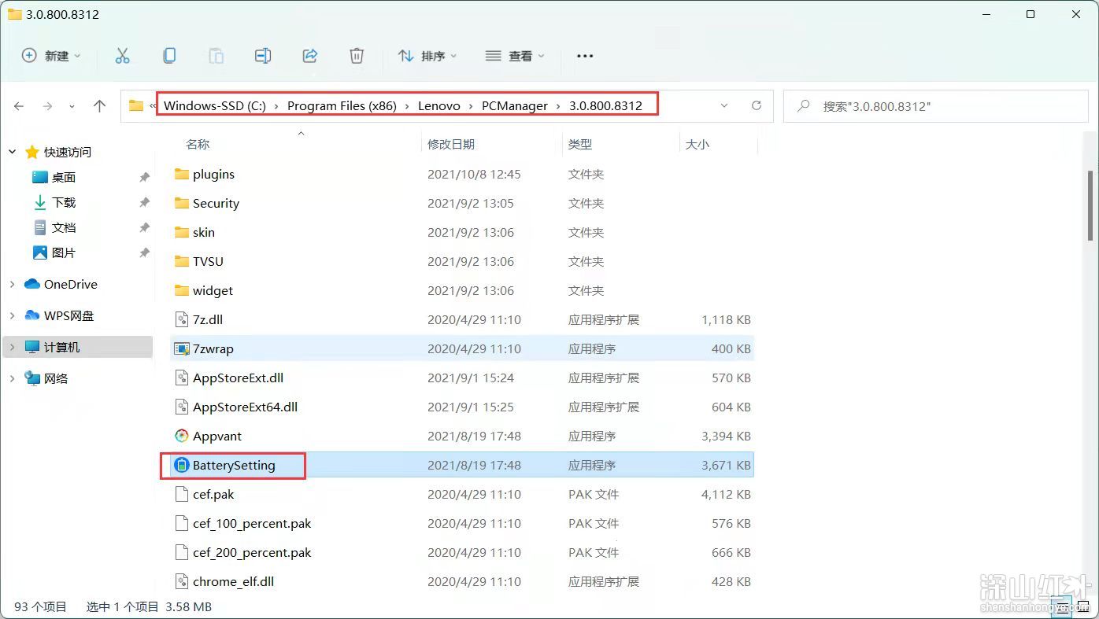
Task: Select cef_100_percent.pak file name
Action: coord(252,523)
